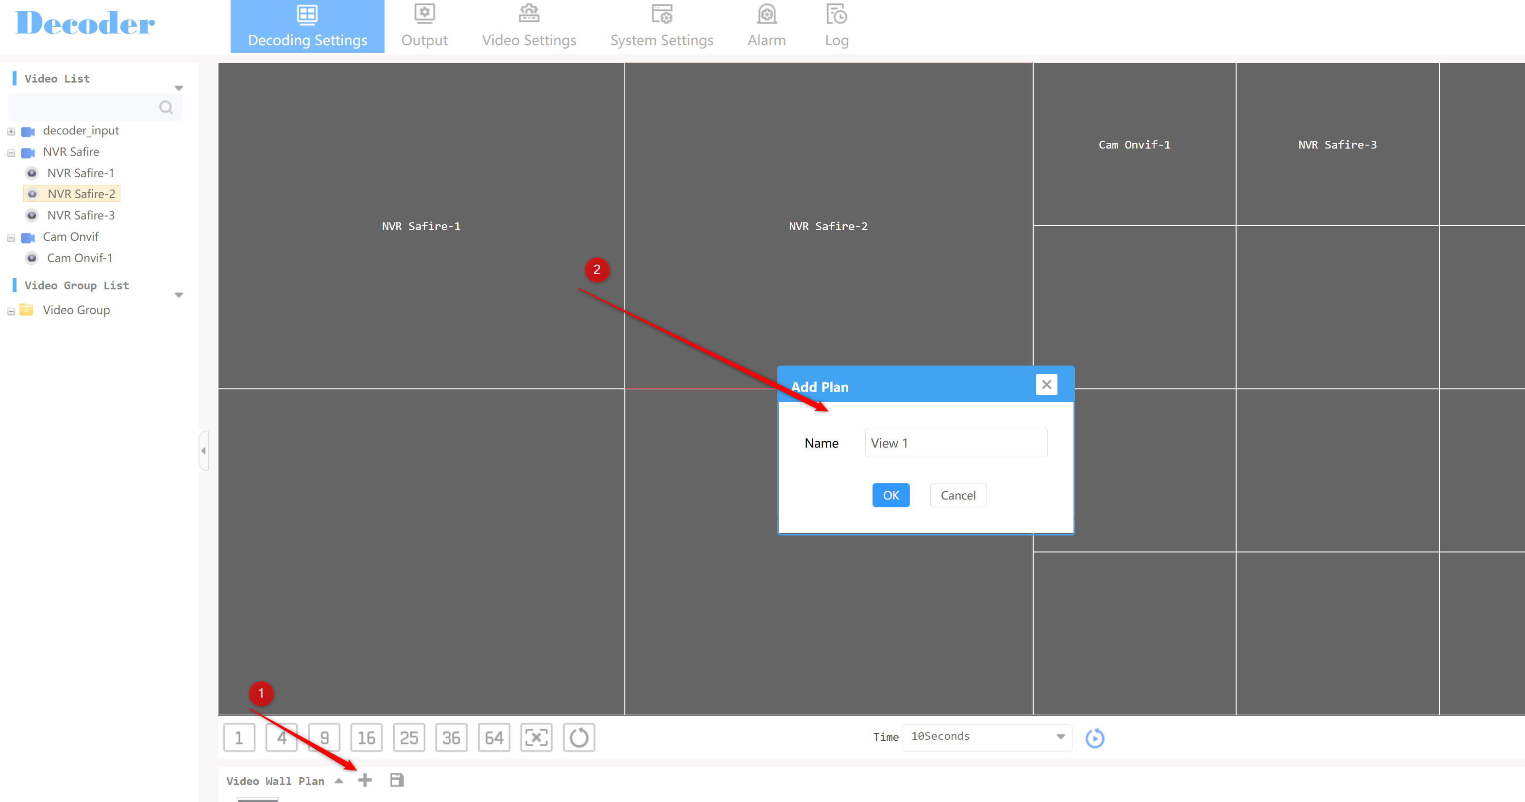Toggle the Video Group List section arrow
Image resolution: width=1525 pixels, height=802 pixels.
point(179,295)
